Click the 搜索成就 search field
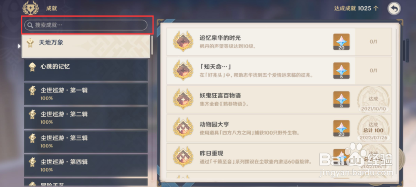This screenshot has height=187, width=416. click(86, 25)
